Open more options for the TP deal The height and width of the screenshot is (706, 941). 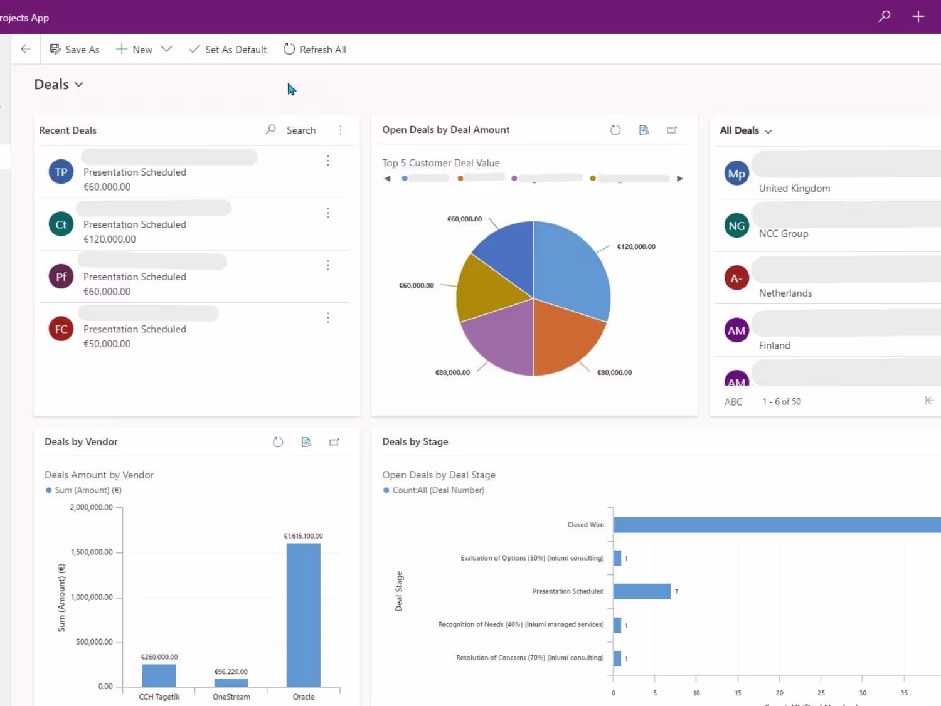coord(328,161)
